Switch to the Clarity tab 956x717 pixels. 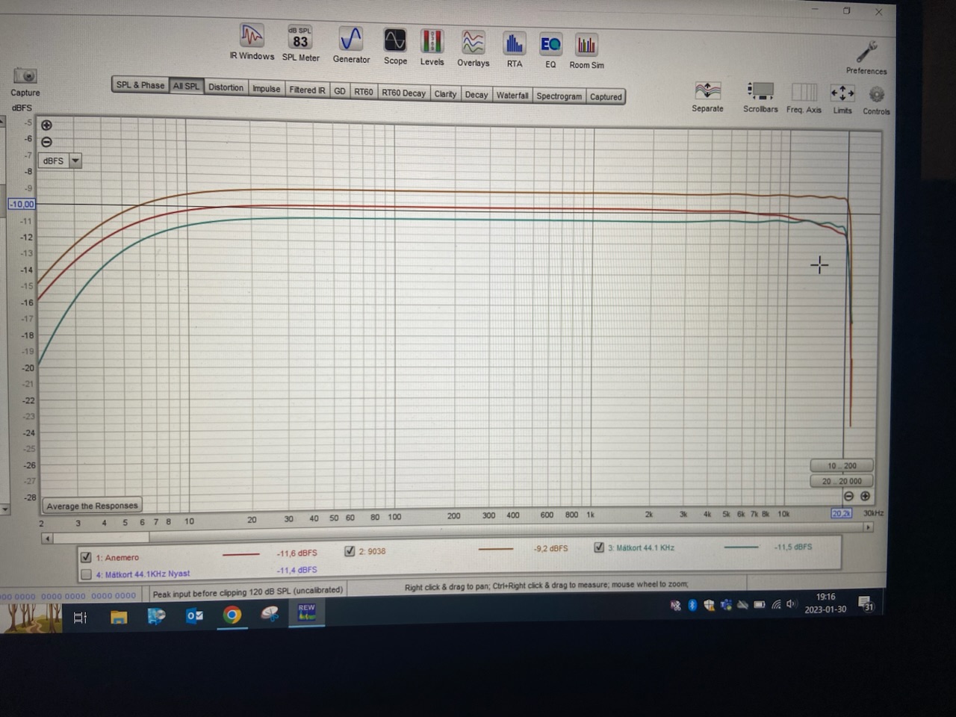(x=445, y=93)
